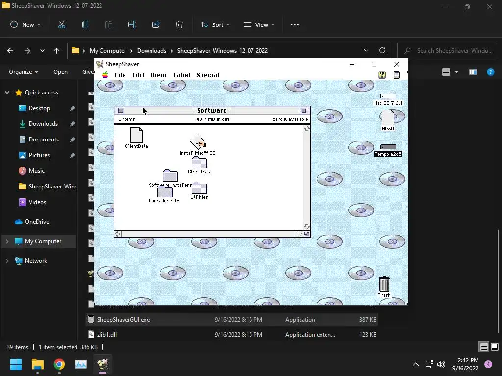
Task: Click the Search SheepShaver-Windows field
Action: [x=447, y=51]
